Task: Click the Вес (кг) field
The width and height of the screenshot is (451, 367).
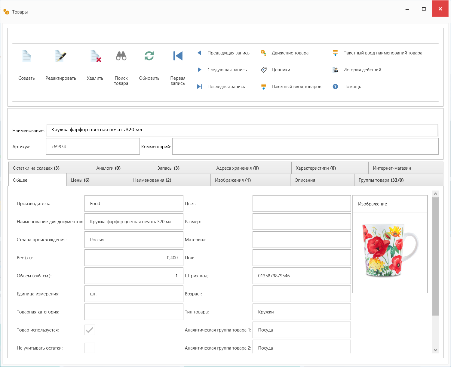Action: coord(134,258)
